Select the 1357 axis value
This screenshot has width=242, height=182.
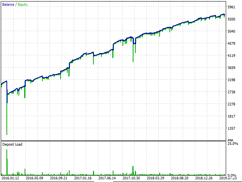(231, 129)
